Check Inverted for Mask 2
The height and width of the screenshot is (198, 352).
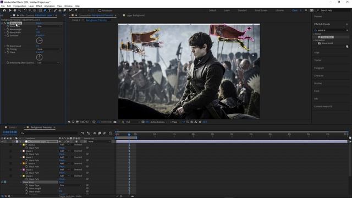pyautogui.click(x=72, y=151)
